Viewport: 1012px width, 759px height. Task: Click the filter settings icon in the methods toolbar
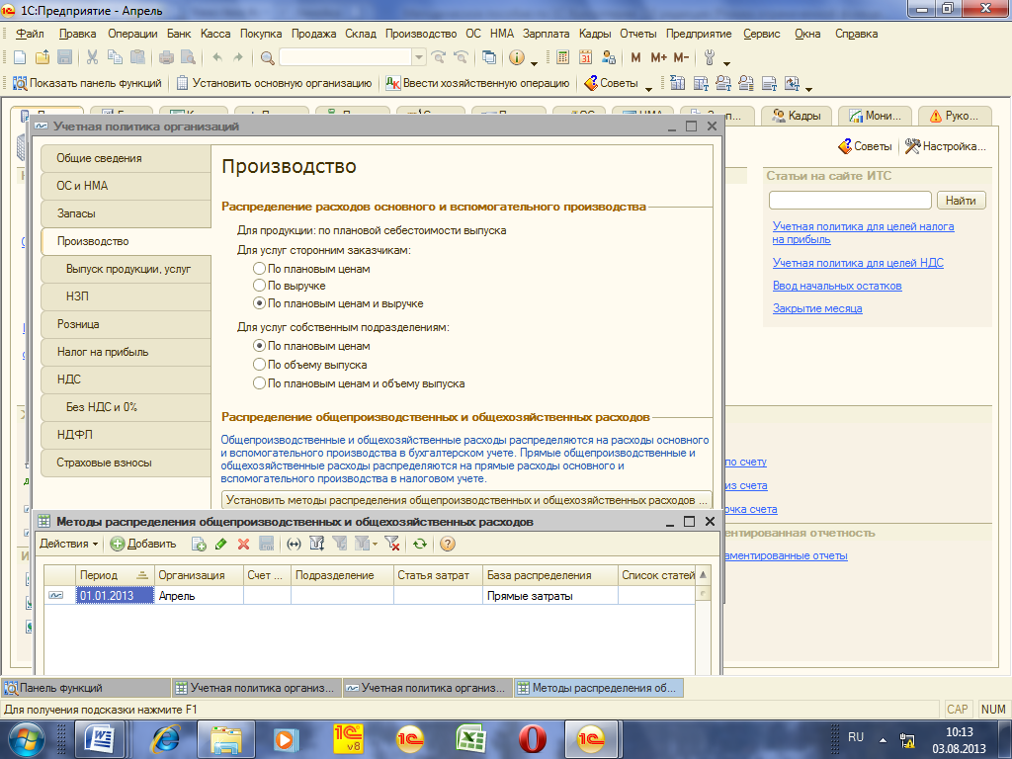point(317,545)
